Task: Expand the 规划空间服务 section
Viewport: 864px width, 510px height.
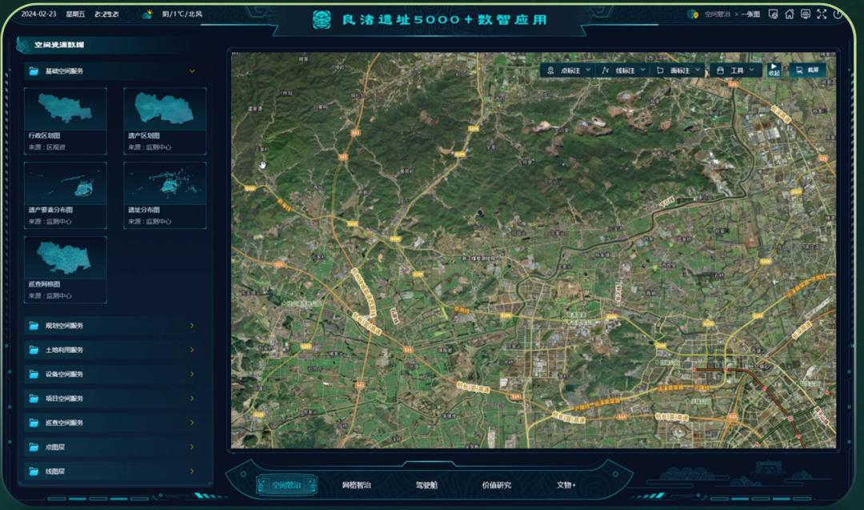Action: pyautogui.click(x=192, y=326)
